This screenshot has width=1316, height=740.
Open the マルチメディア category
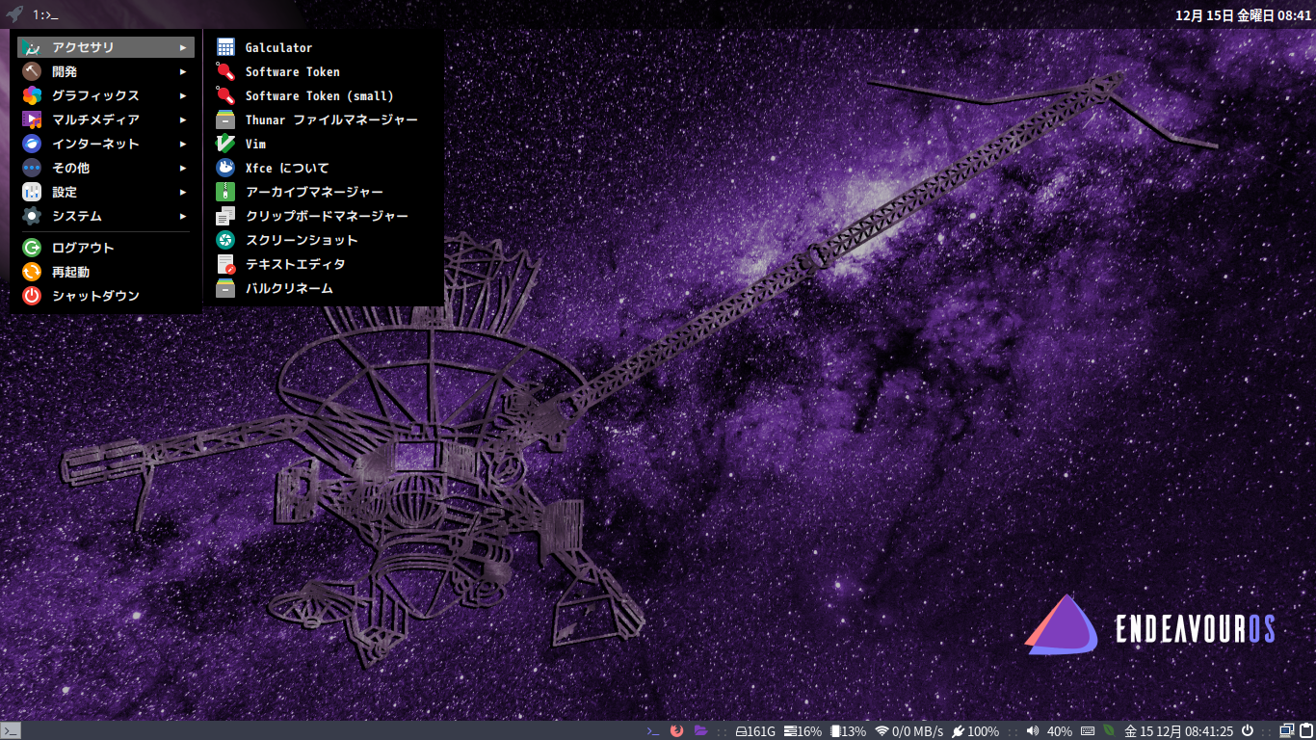pyautogui.click(x=106, y=119)
